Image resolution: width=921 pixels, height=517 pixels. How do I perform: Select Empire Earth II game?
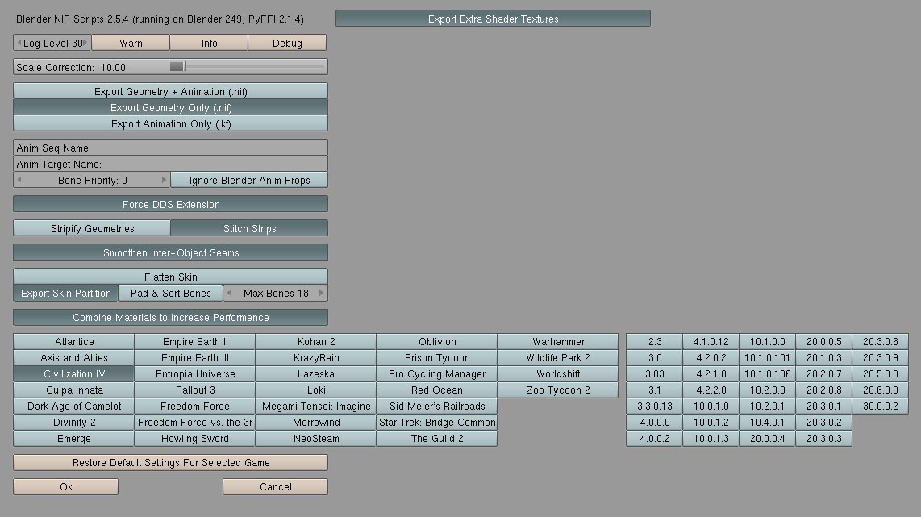(x=195, y=341)
